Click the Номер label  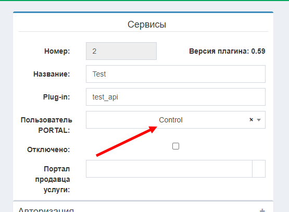(57, 51)
